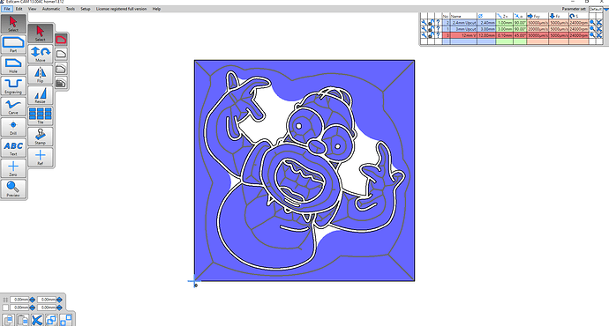Image resolution: width=609 pixels, height=326 pixels.
Task: Select the 12mm V tool name cell
Action: tap(463, 35)
